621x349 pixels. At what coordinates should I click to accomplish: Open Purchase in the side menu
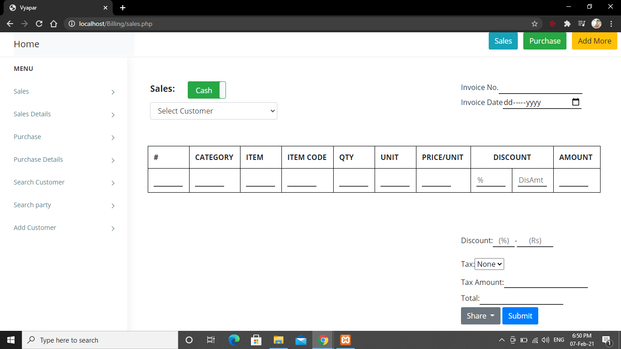pyautogui.click(x=27, y=137)
